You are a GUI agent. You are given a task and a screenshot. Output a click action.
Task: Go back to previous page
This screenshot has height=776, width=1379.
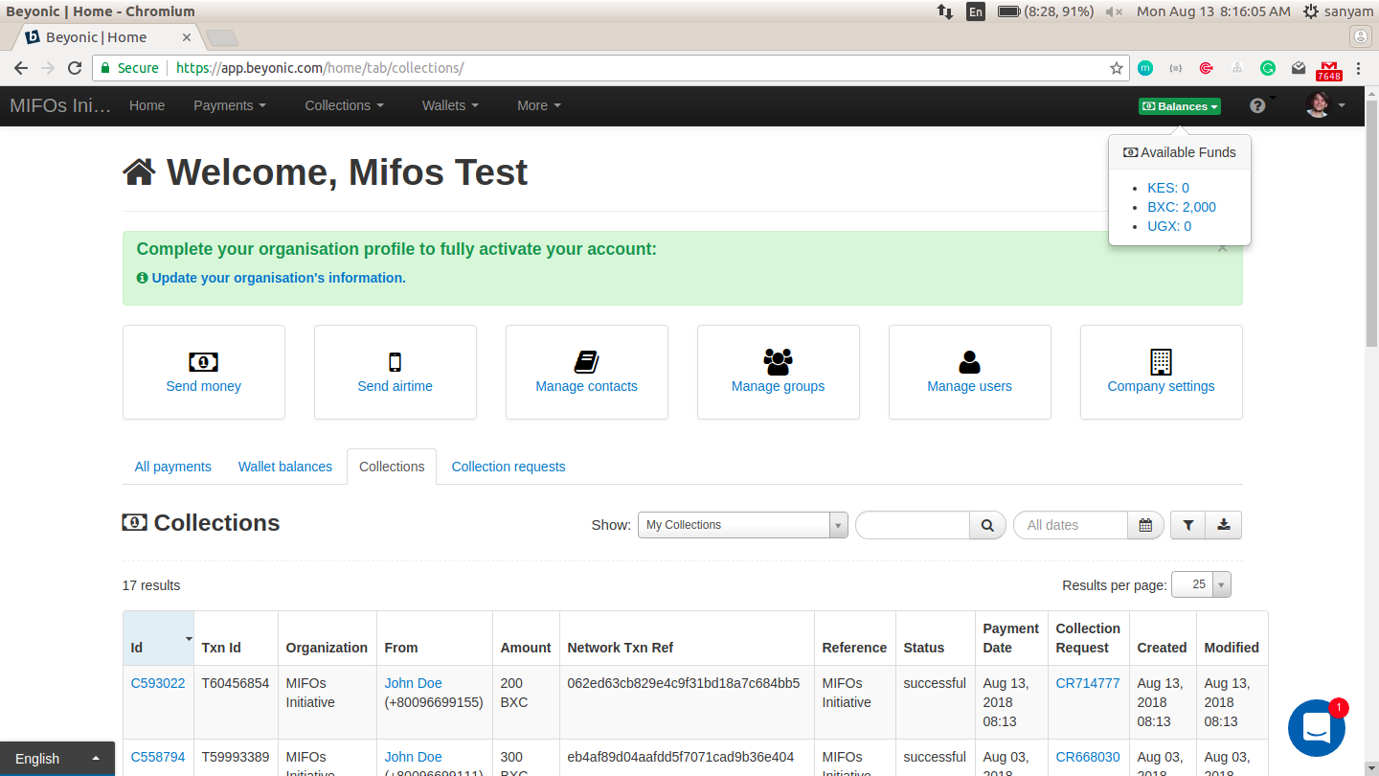tap(21, 68)
